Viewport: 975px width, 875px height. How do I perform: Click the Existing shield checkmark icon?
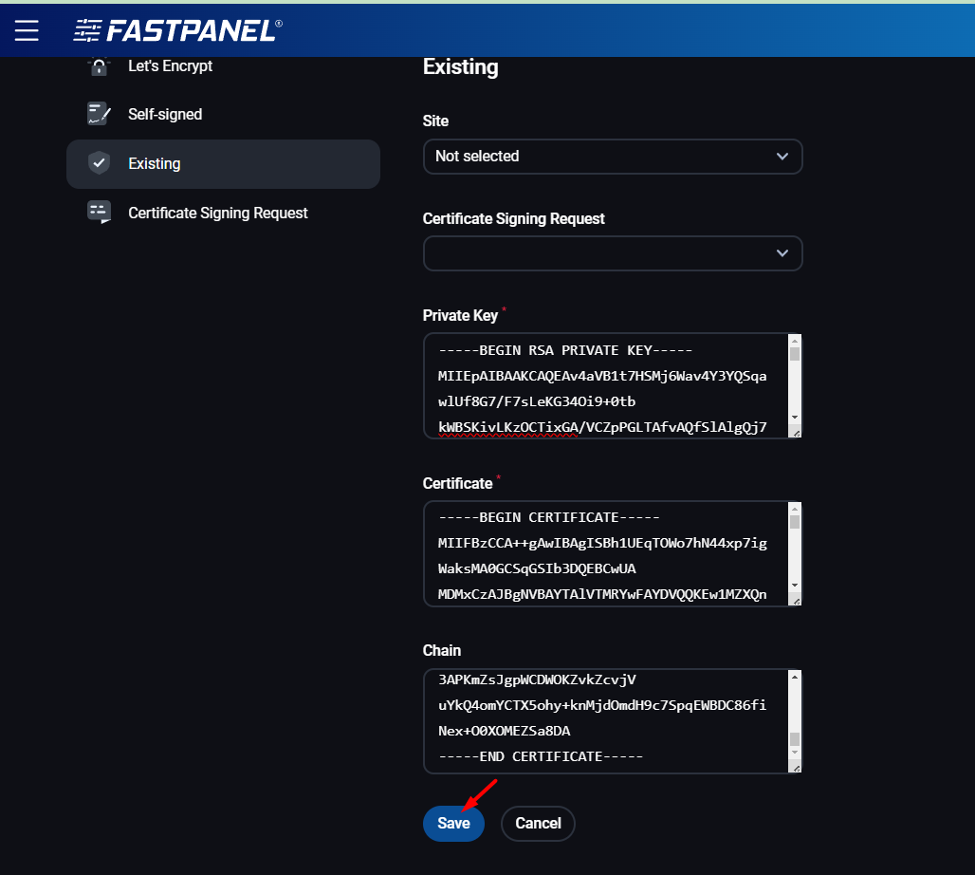99,163
